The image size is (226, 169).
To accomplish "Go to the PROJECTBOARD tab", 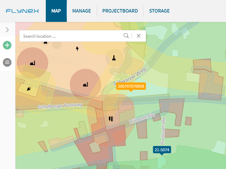I will [x=120, y=11].
